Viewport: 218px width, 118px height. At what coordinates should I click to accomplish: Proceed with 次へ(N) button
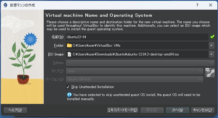(x=178, y=110)
